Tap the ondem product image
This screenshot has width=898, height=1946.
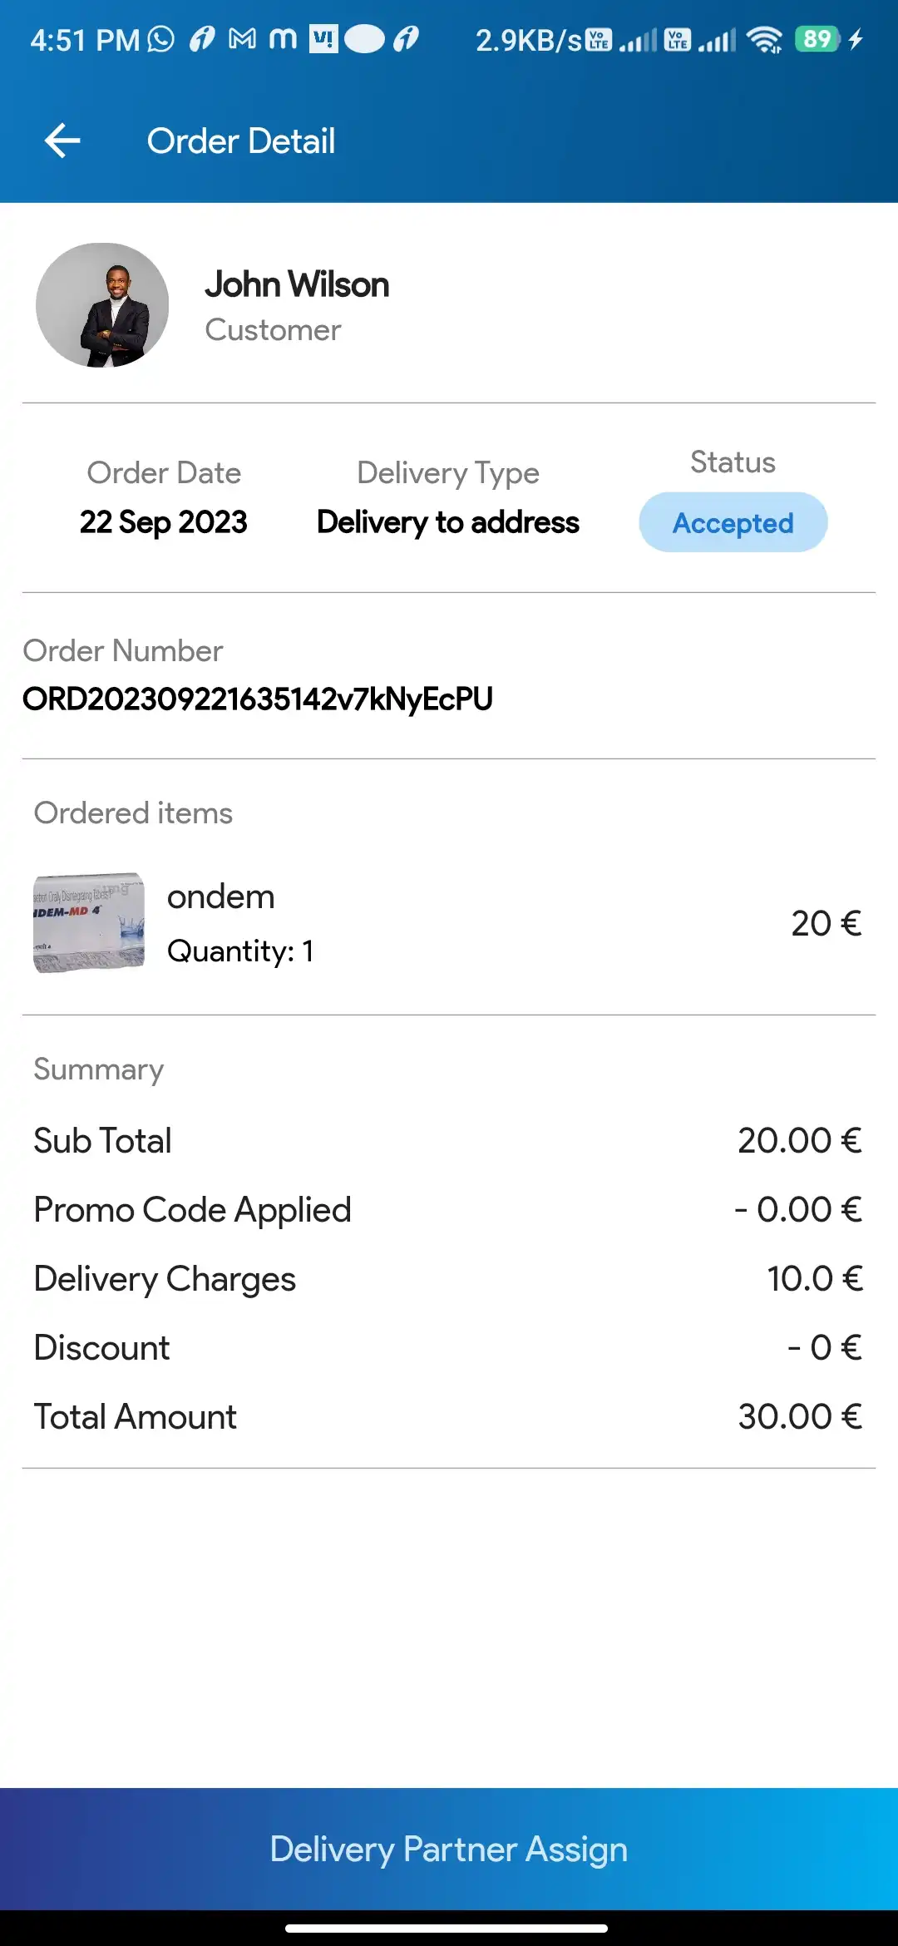click(x=89, y=922)
